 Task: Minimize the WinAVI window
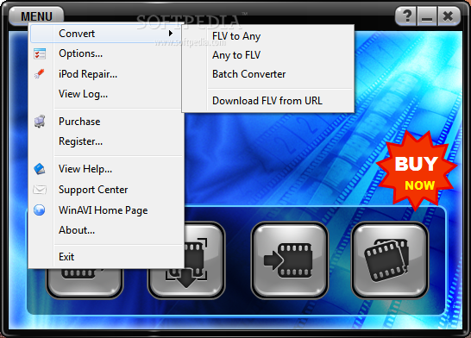click(x=427, y=16)
